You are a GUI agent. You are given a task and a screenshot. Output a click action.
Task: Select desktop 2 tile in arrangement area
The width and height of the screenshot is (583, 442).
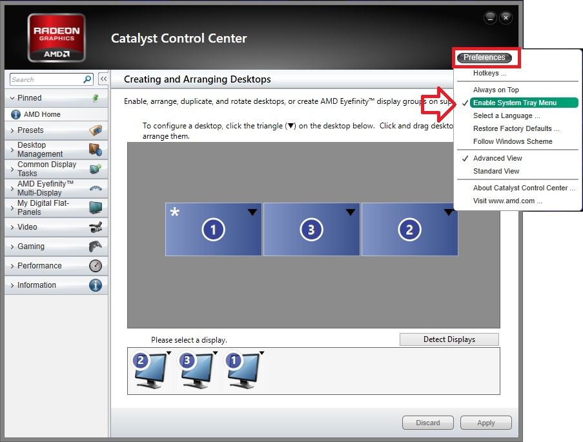(410, 229)
